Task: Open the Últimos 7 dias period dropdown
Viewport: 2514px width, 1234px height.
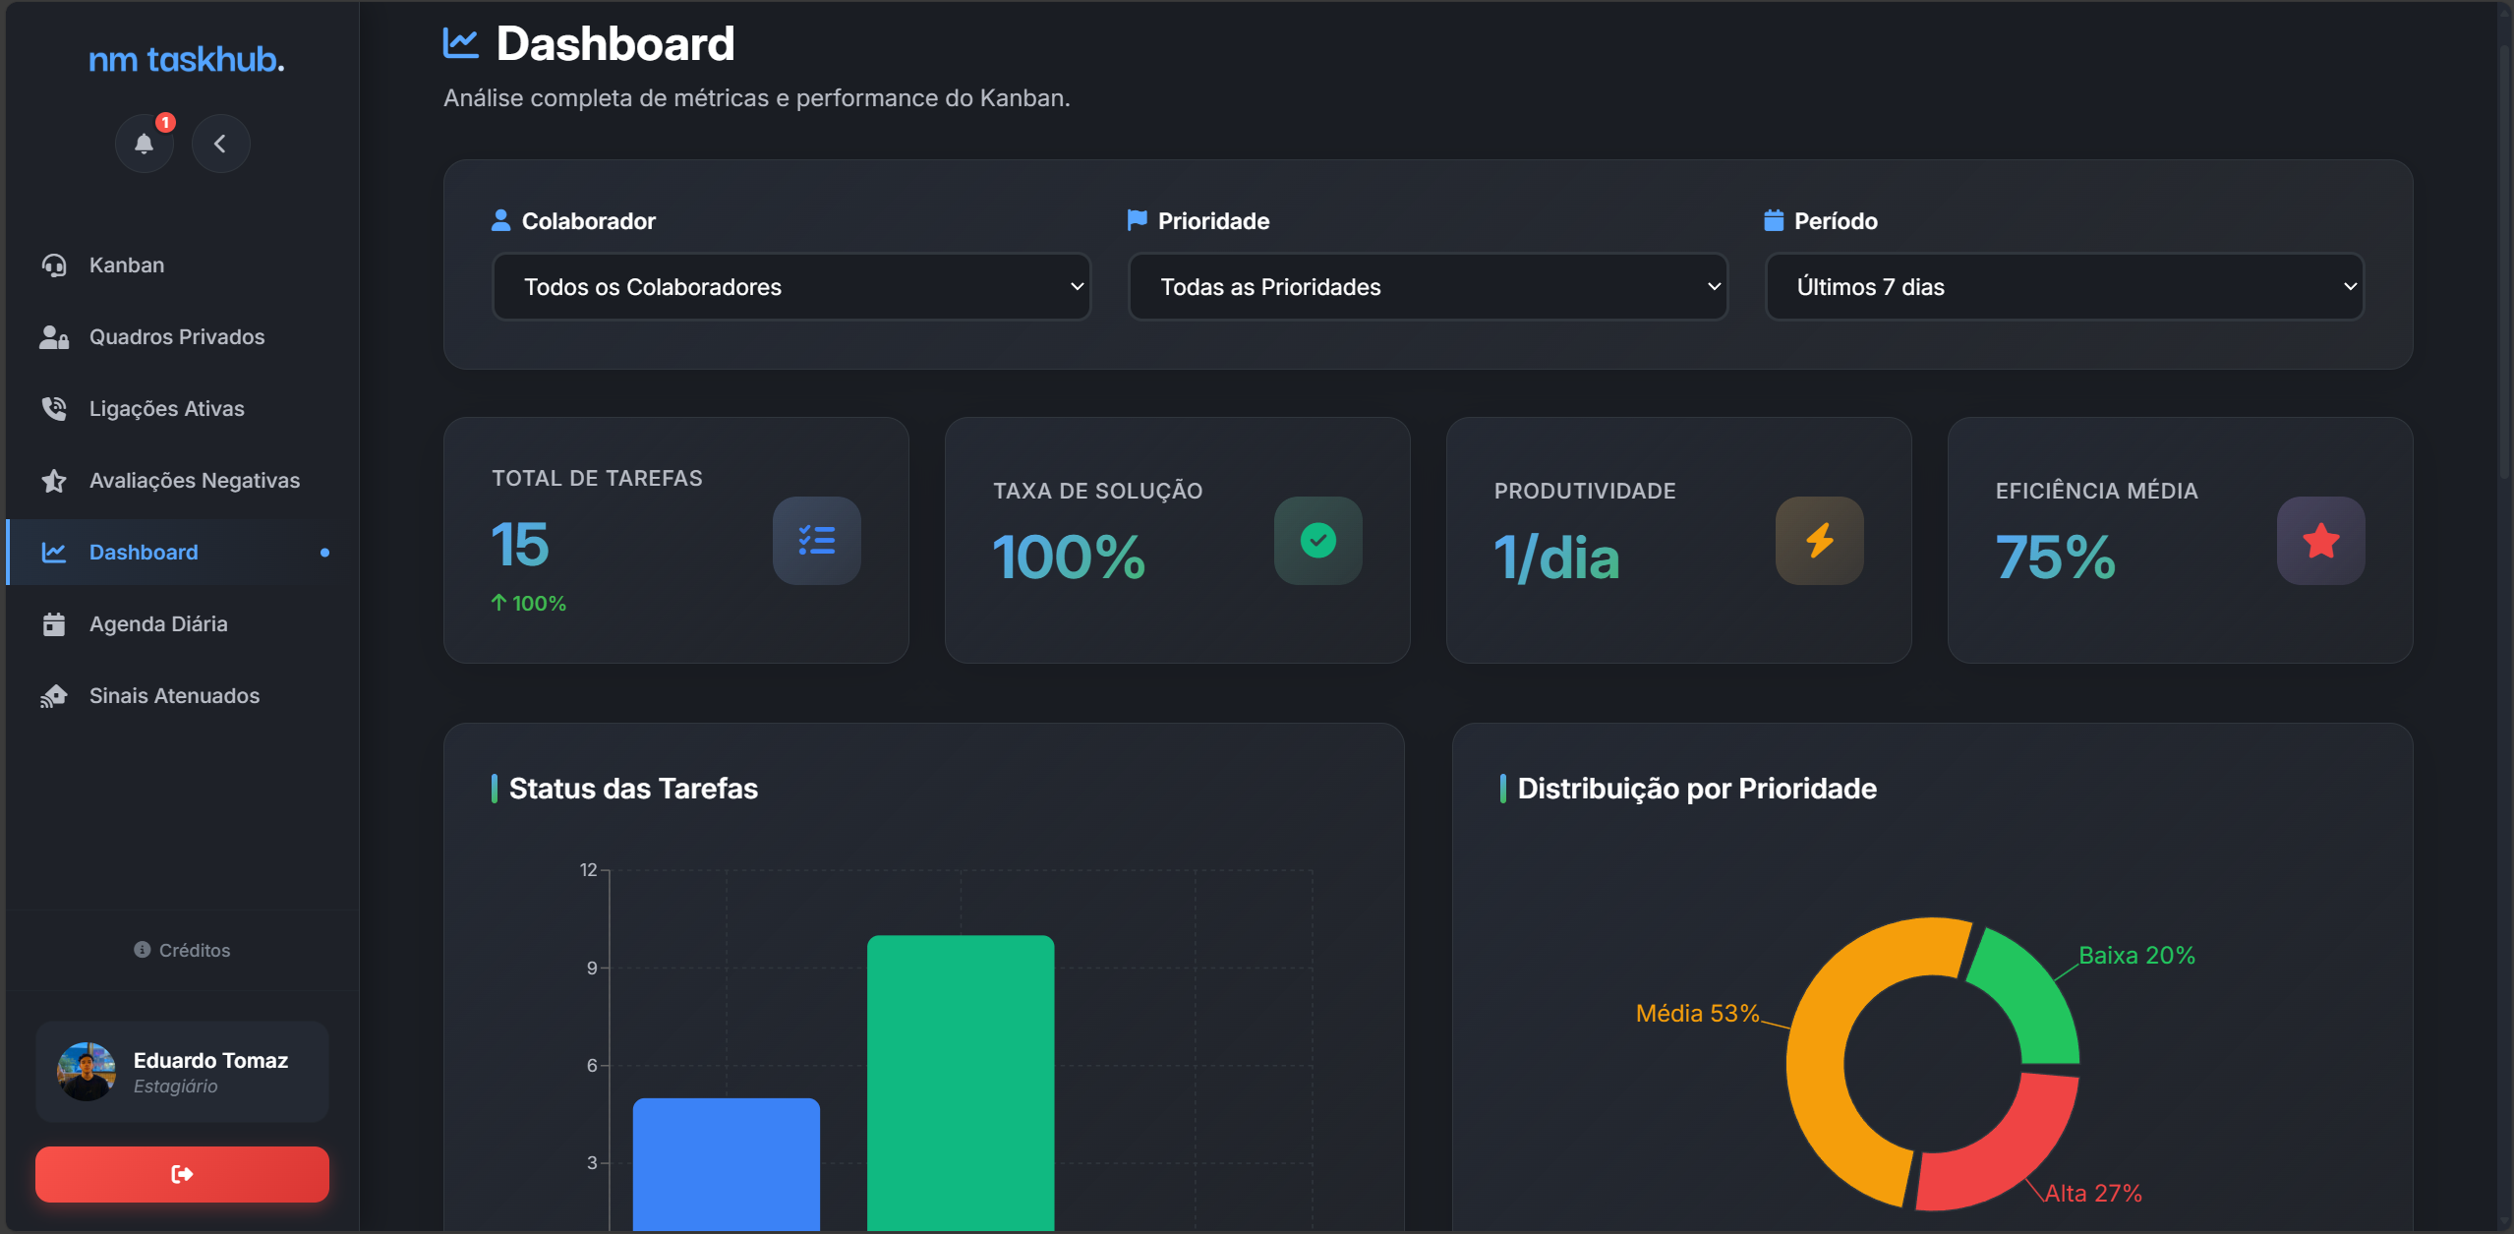Action: tap(2064, 287)
